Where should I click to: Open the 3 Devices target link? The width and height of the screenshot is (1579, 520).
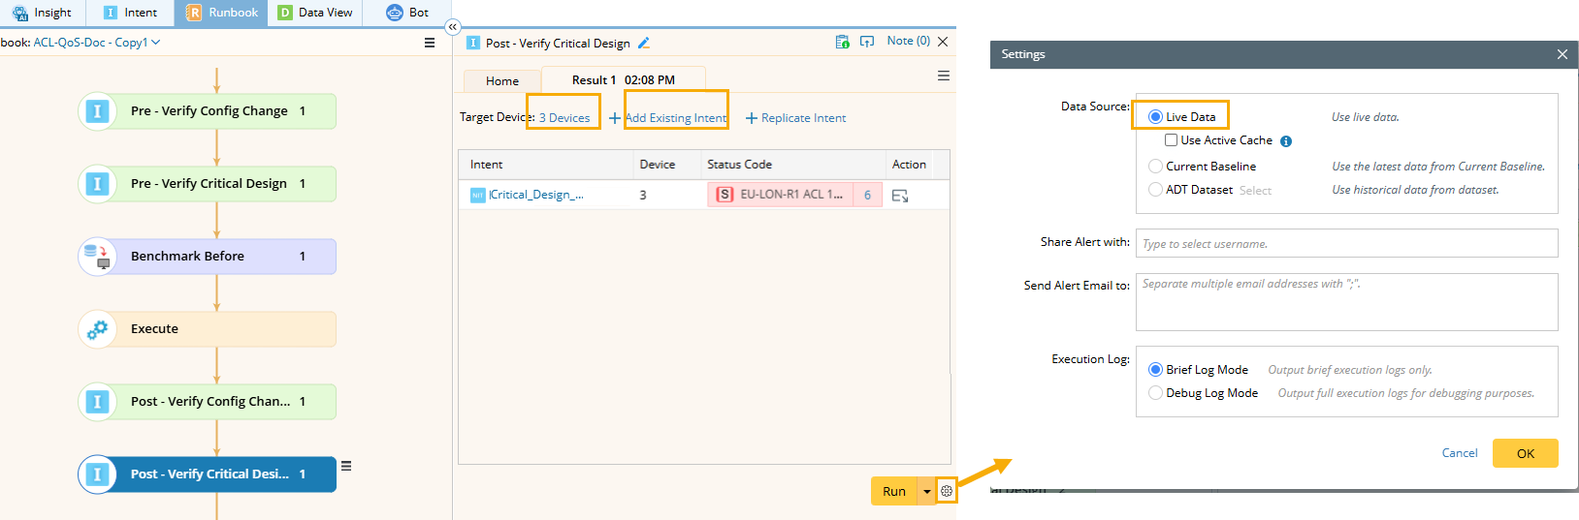564,118
